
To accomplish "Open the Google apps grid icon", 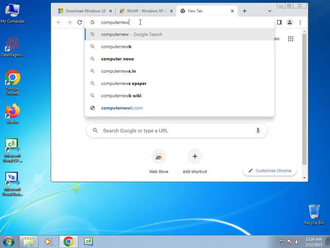I will (291, 39).
